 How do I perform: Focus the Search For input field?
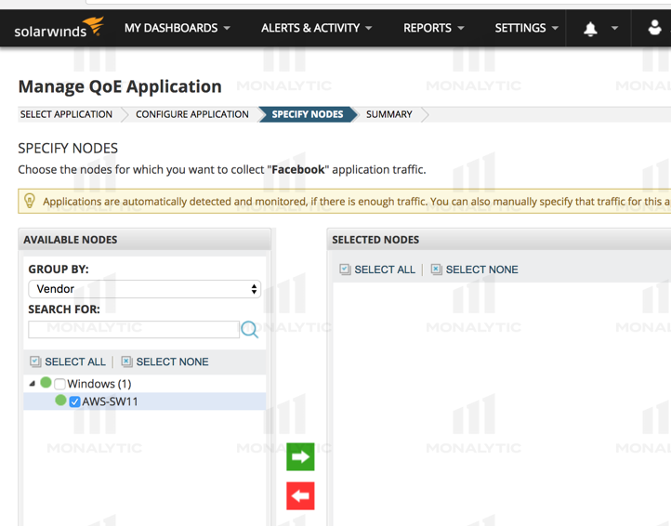tap(134, 330)
